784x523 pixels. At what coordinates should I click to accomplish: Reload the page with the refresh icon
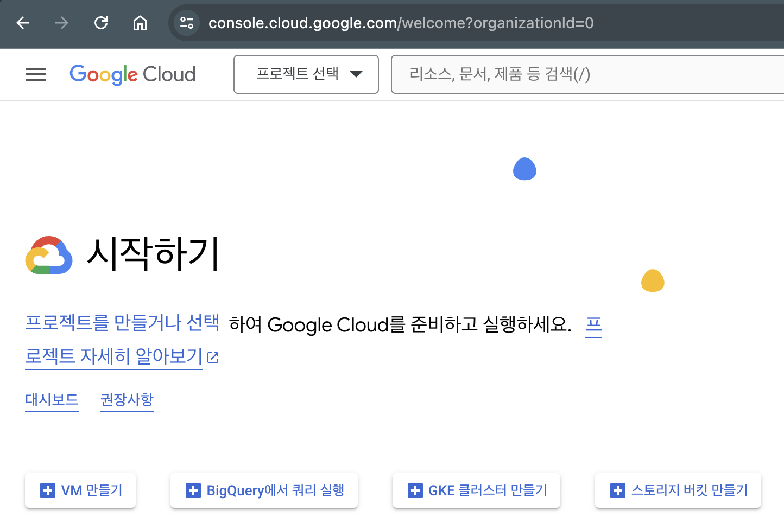101,23
